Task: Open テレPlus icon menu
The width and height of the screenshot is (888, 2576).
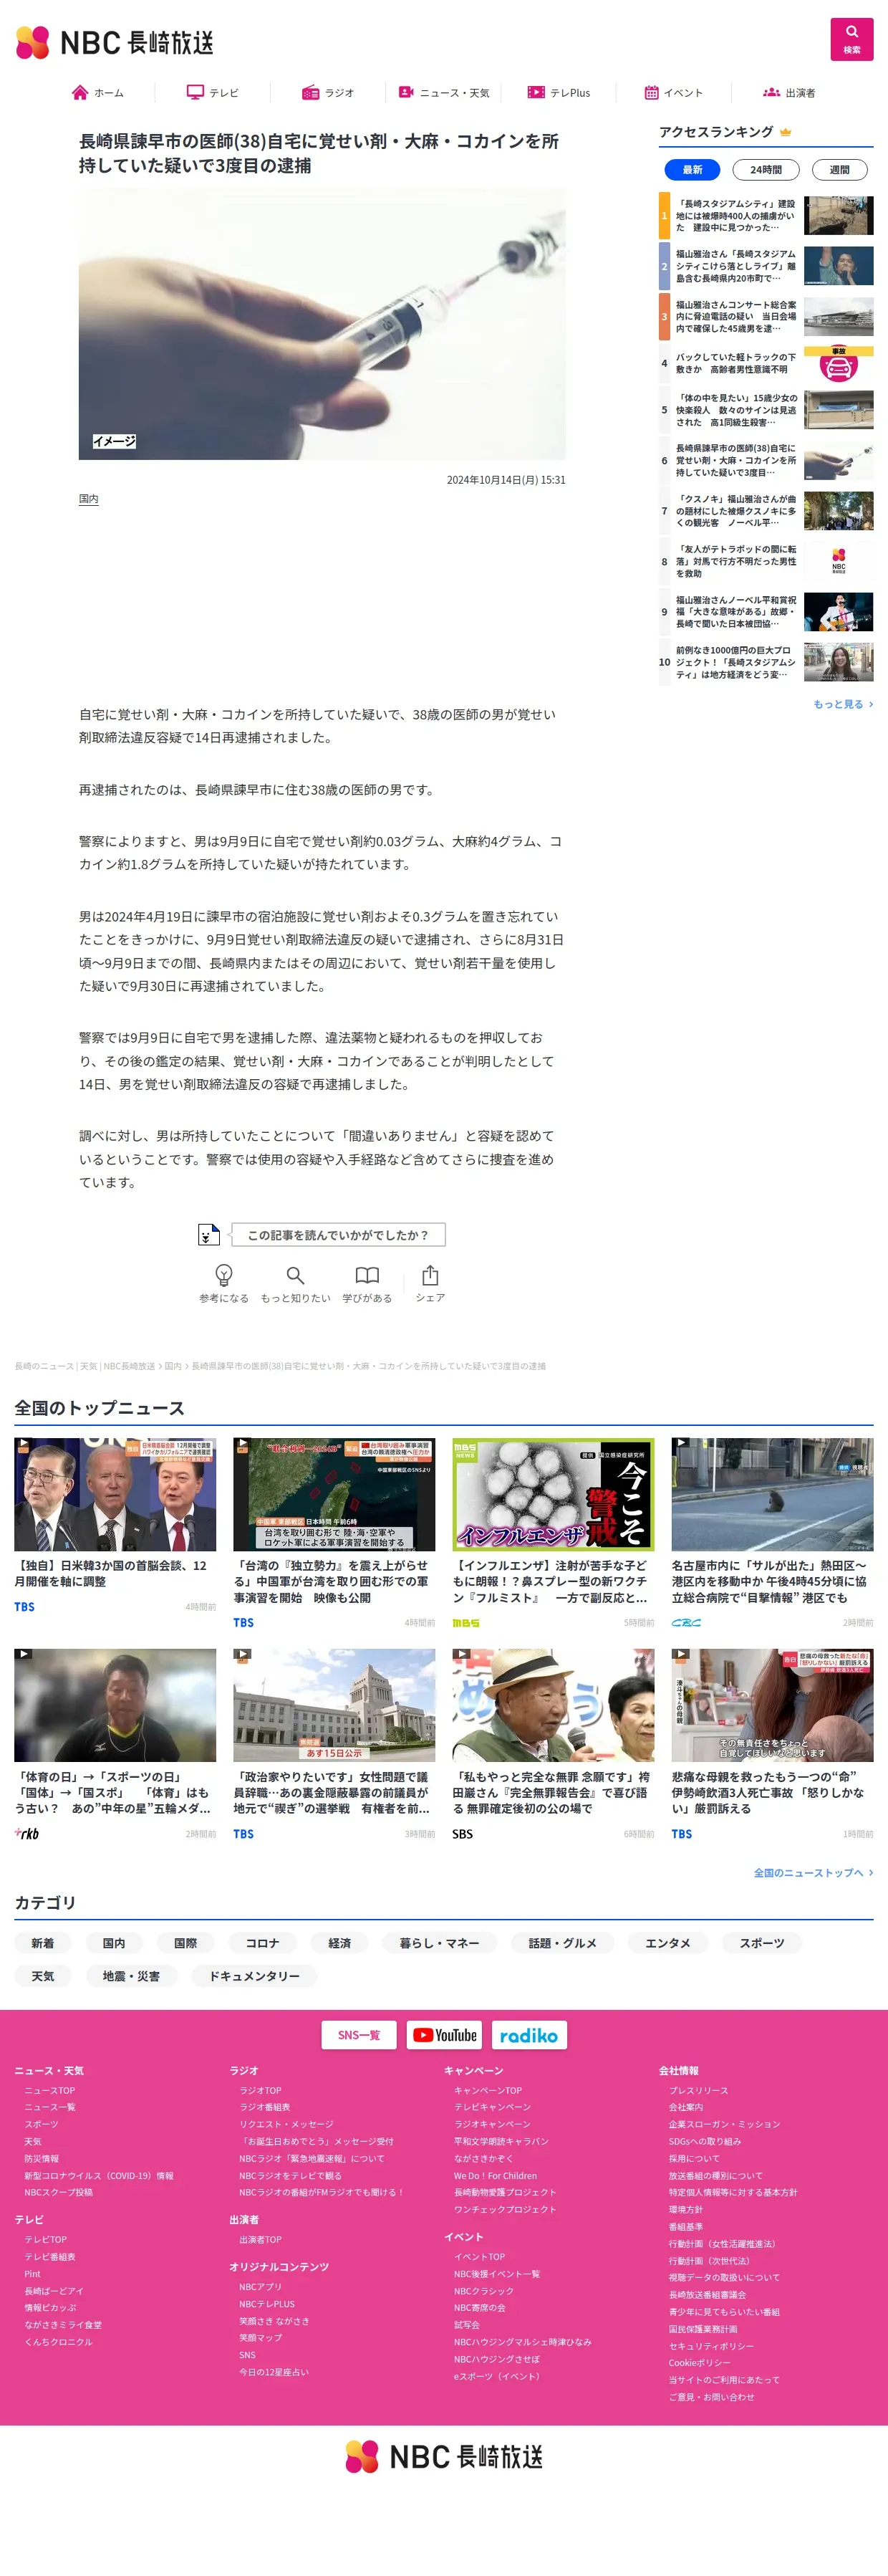Action: coord(559,93)
